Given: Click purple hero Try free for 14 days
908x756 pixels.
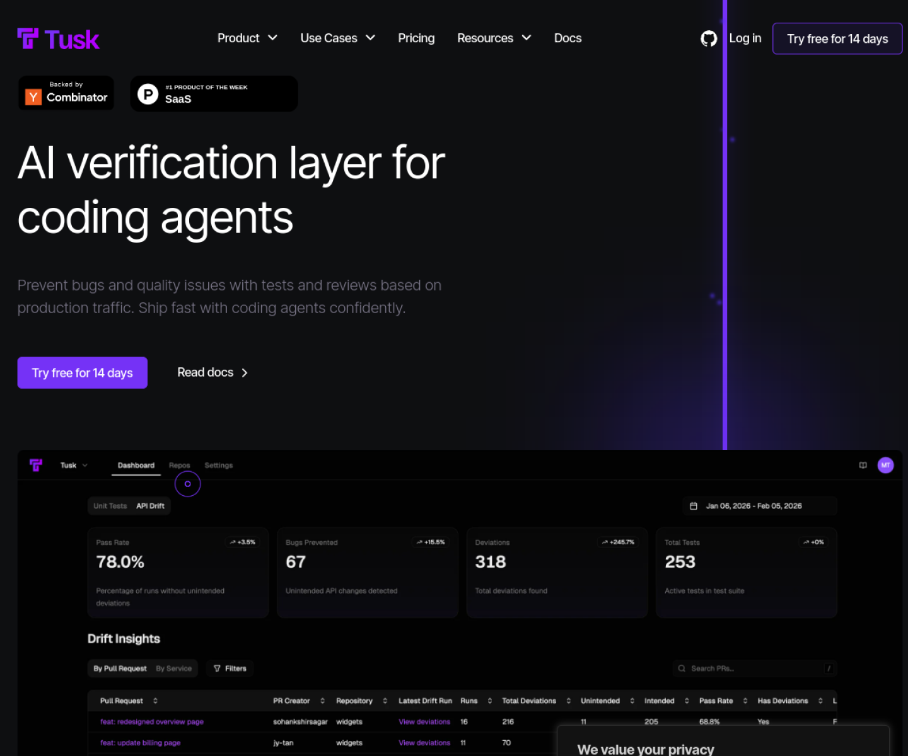Looking at the screenshot, I should [x=83, y=373].
